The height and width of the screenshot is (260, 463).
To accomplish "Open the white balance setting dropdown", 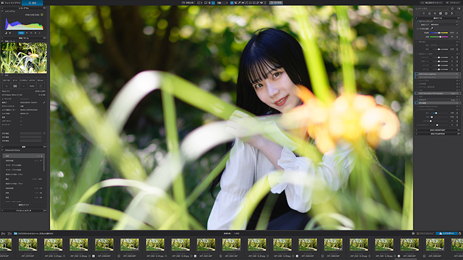I will 444,24.
